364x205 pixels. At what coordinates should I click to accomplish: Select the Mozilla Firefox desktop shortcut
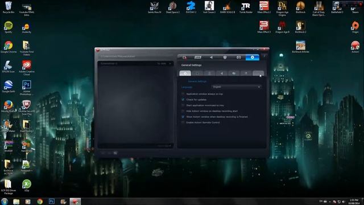[9, 106]
